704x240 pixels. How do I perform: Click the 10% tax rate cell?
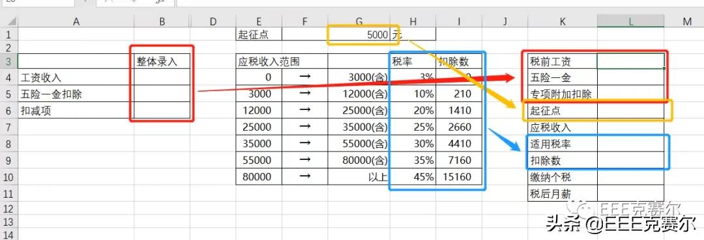pyautogui.click(x=413, y=94)
